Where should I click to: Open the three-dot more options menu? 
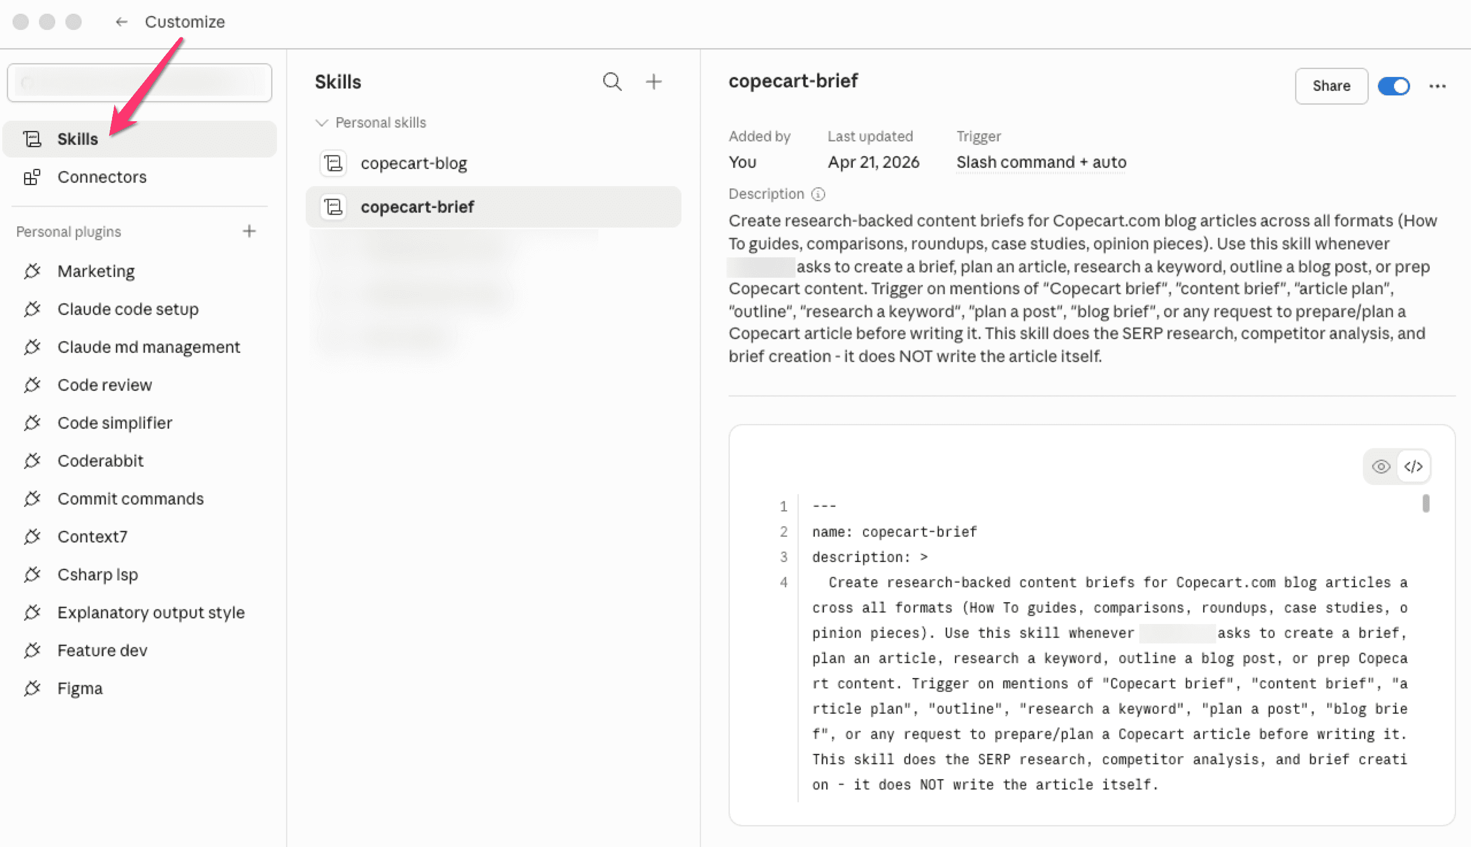pos(1437,86)
